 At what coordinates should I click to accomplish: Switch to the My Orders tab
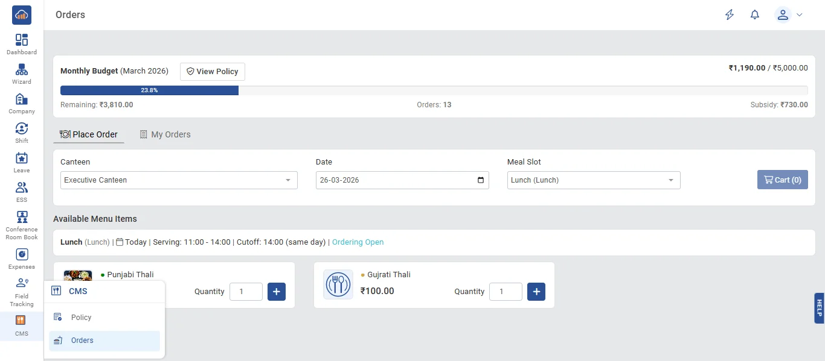coord(165,134)
